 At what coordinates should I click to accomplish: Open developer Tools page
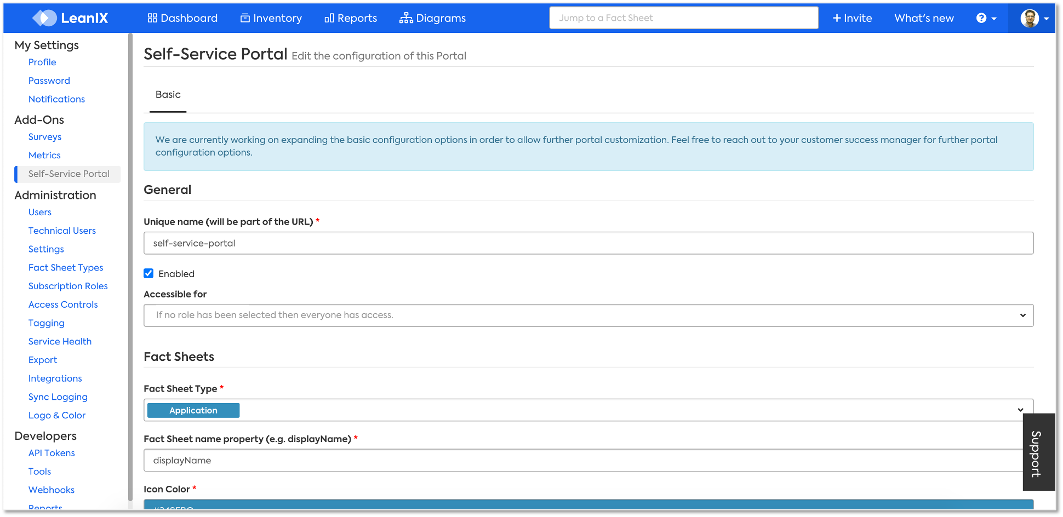click(x=39, y=472)
